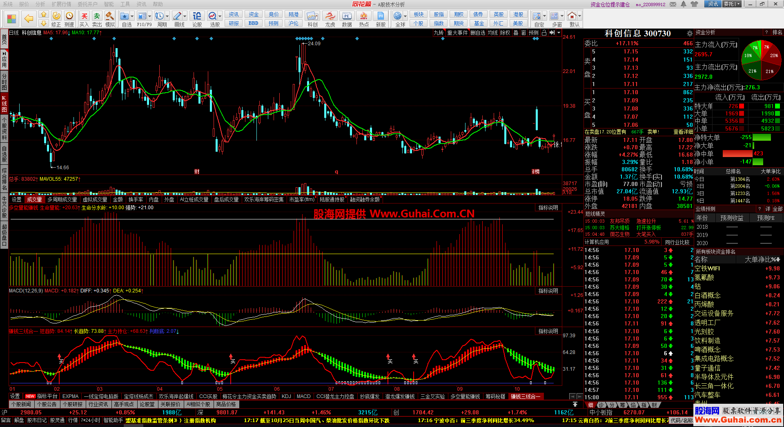The height and width of the screenshot is (427, 784).
Task: Toggle 预测 forecast on chart
Action: (534, 33)
